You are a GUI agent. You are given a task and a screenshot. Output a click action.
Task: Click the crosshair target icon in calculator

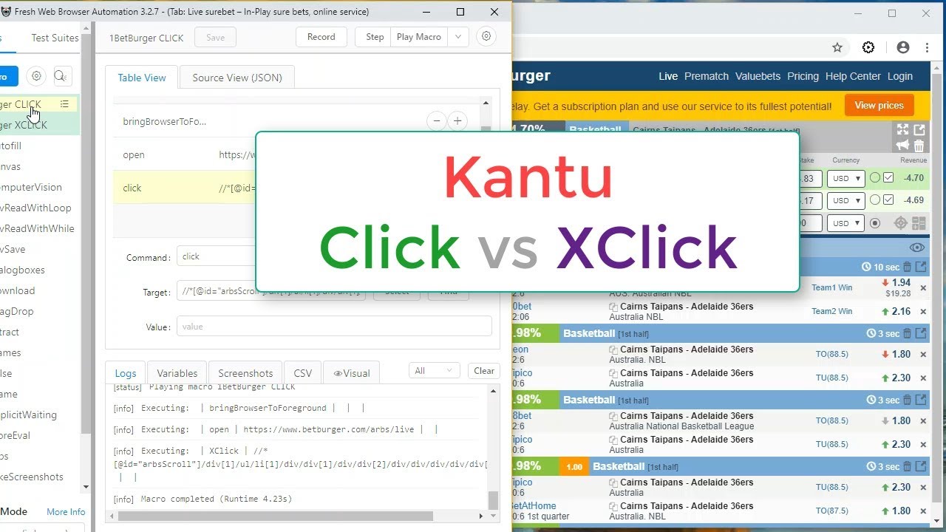901,222
